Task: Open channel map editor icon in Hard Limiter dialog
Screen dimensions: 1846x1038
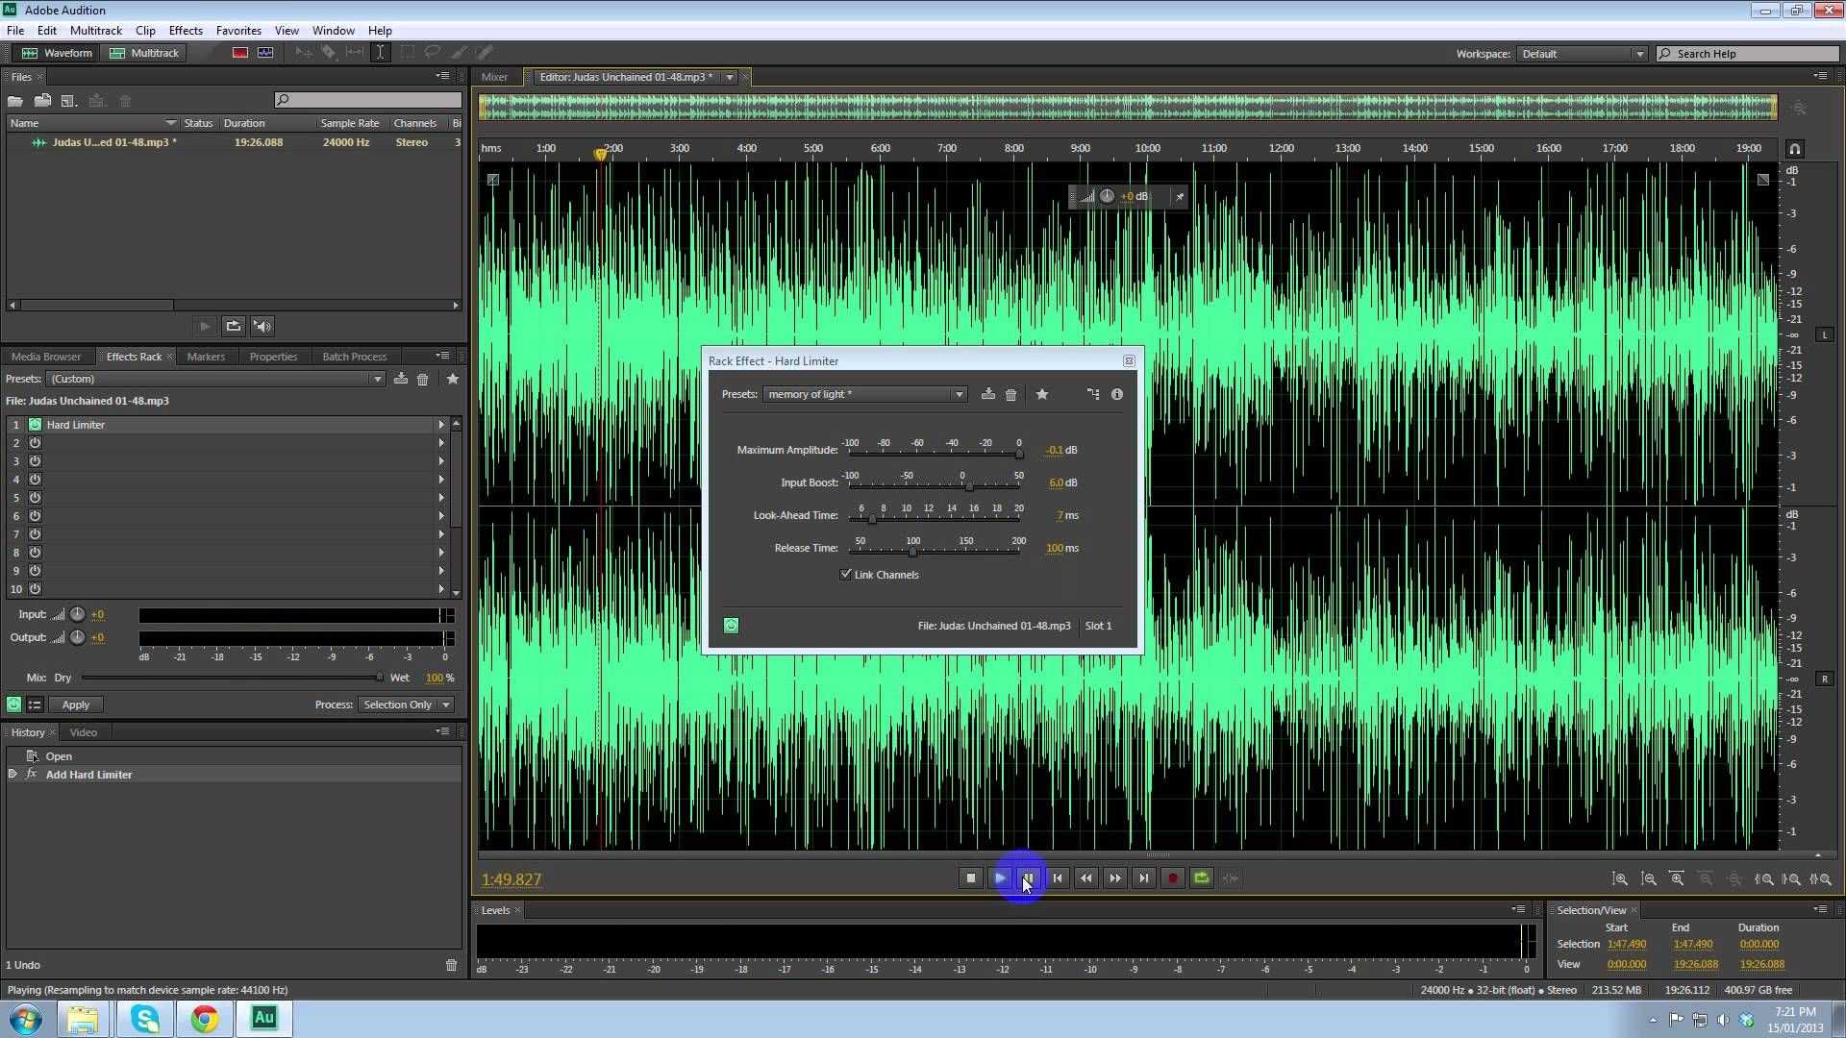Action: pyautogui.click(x=1093, y=394)
